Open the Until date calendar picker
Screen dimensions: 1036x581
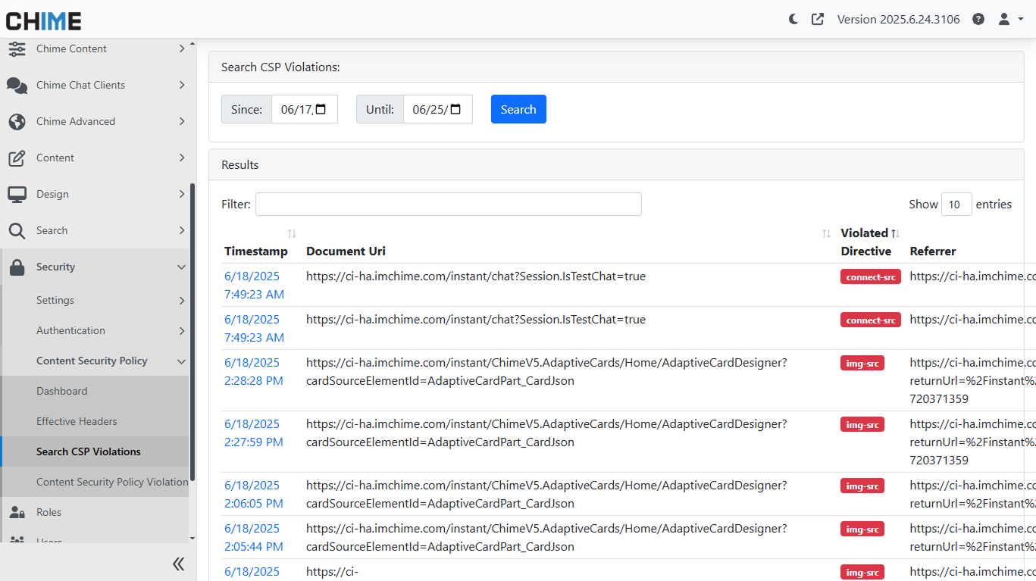(x=455, y=109)
